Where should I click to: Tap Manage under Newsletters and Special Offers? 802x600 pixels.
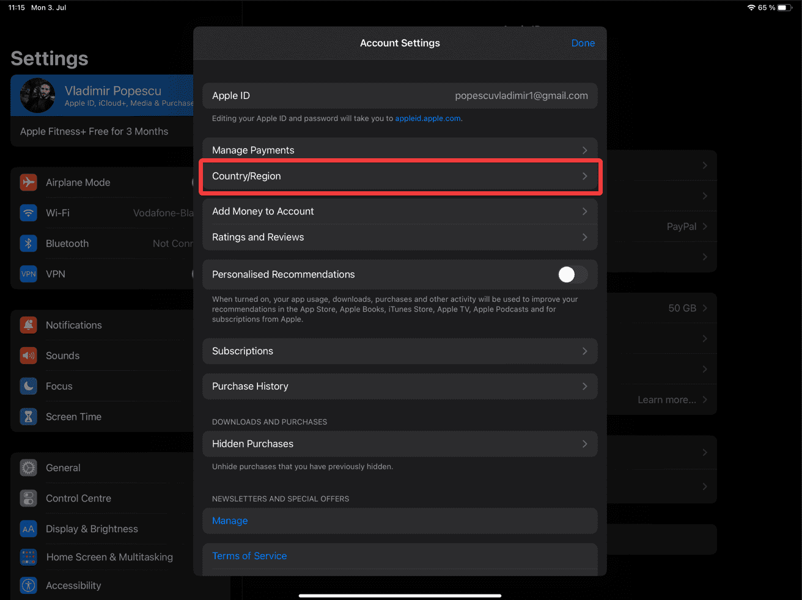(x=230, y=521)
